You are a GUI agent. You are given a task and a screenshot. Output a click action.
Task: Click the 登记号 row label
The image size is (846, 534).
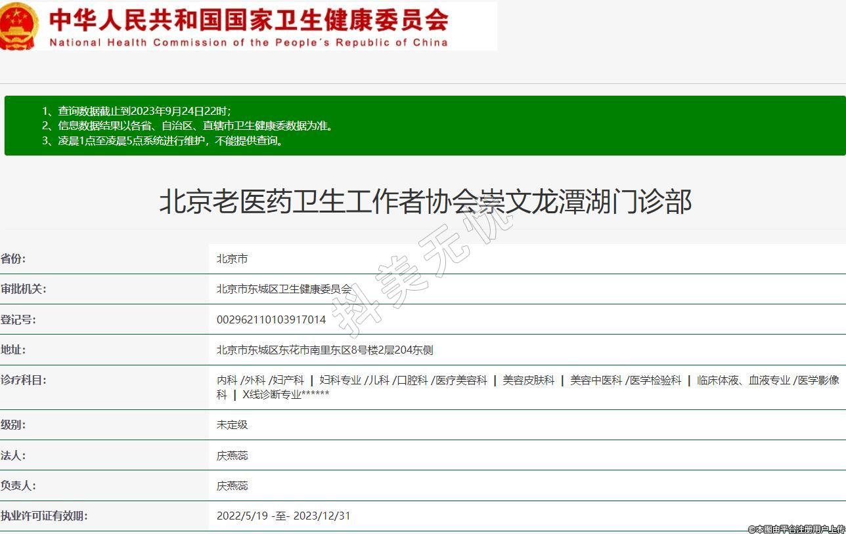point(18,320)
